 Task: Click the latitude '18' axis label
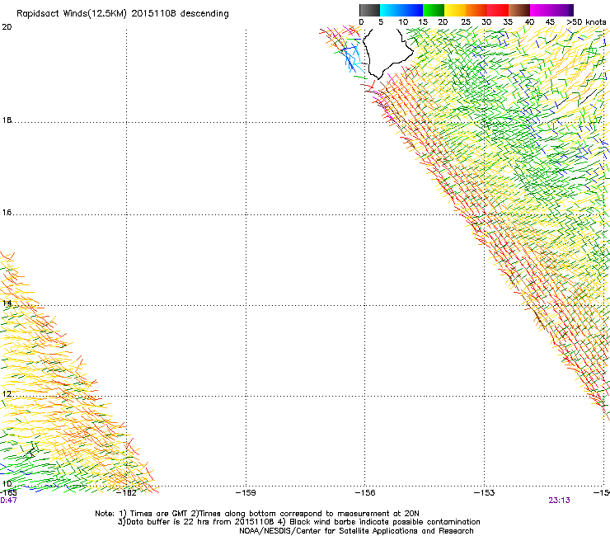tap(7, 120)
